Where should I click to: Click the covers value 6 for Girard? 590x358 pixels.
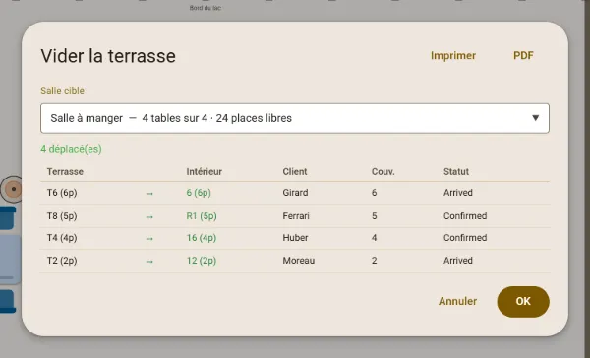coord(374,193)
